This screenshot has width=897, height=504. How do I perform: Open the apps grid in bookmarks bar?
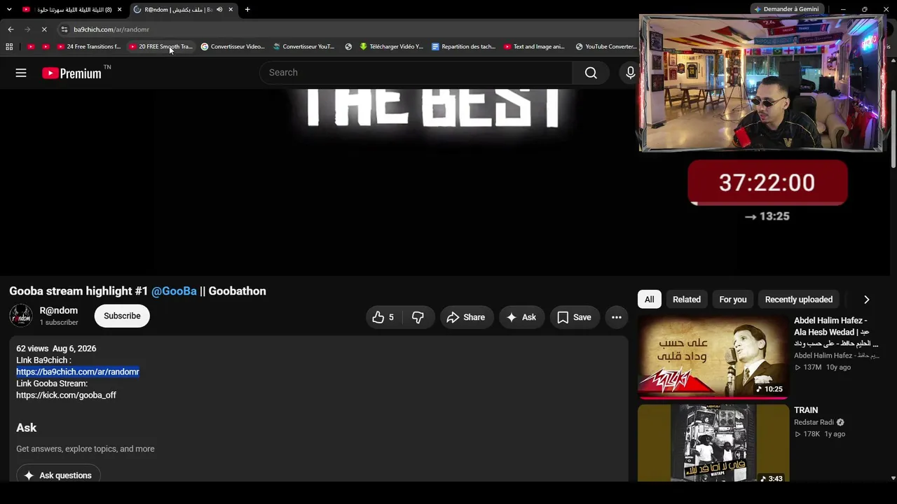coord(9,47)
